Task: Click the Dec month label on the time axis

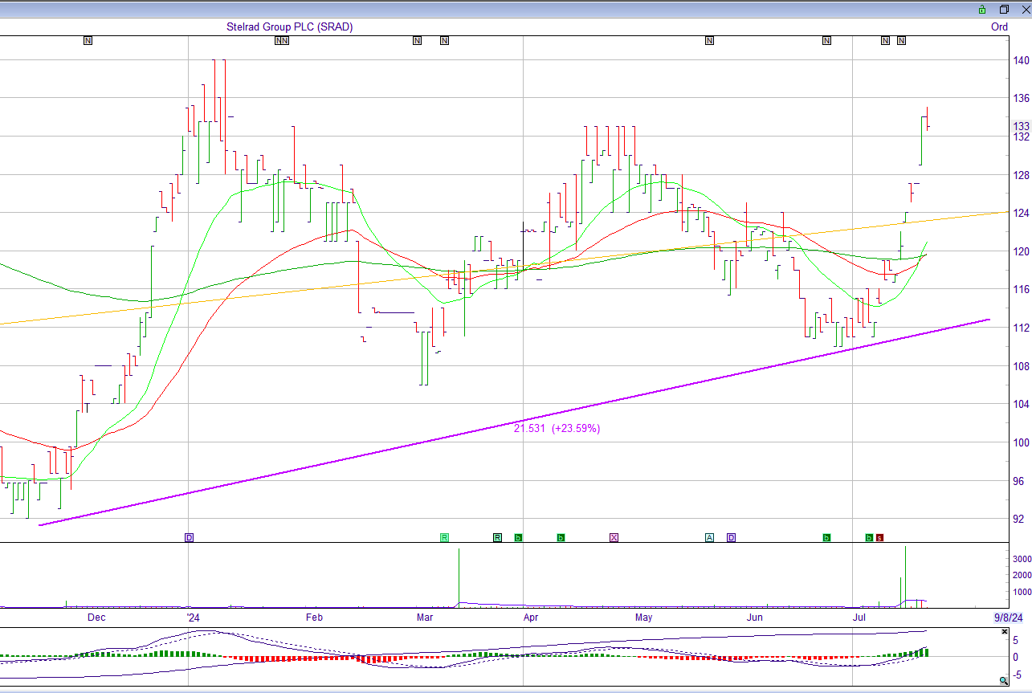Action: pos(96,618)
